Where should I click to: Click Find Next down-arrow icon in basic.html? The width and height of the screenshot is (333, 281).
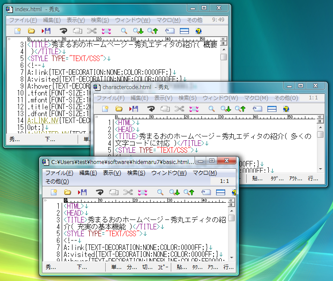pos(174,192)
